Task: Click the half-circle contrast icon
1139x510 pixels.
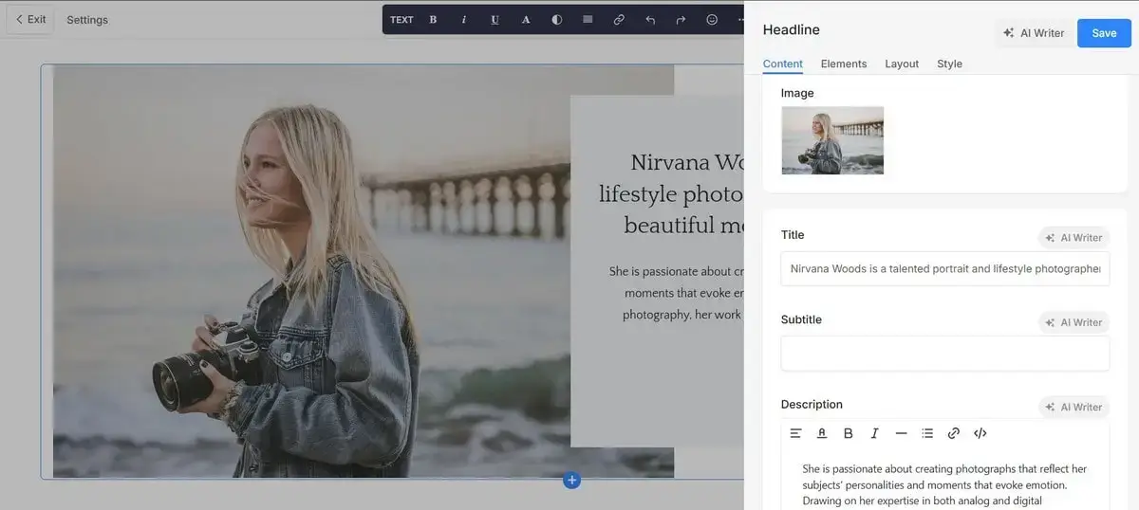Action: [557, 19]
